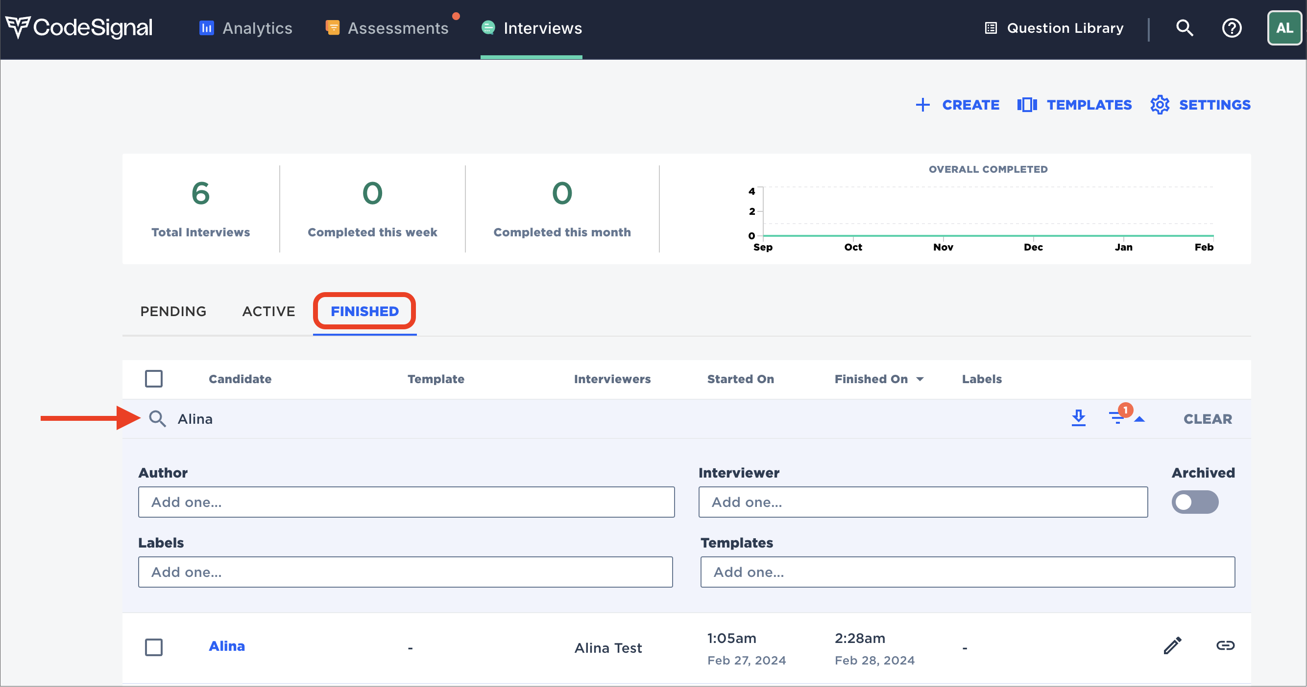Open the Templates filter dropdown field
1307x687 pixels.
[x=967, y=572]
